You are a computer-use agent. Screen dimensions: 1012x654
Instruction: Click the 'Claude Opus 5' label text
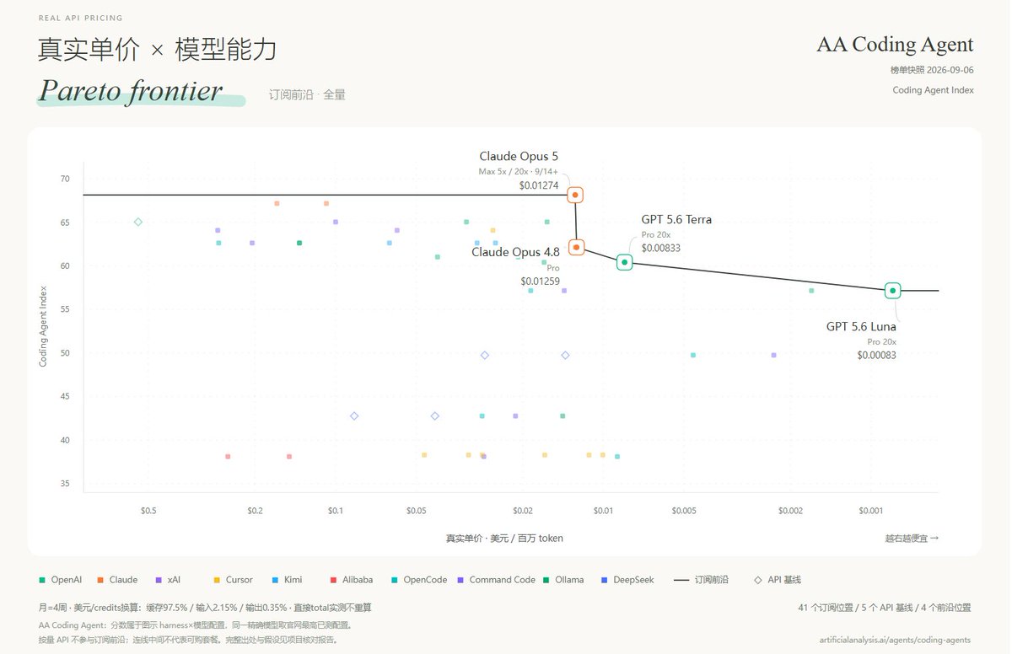click(x=519, y=156)
